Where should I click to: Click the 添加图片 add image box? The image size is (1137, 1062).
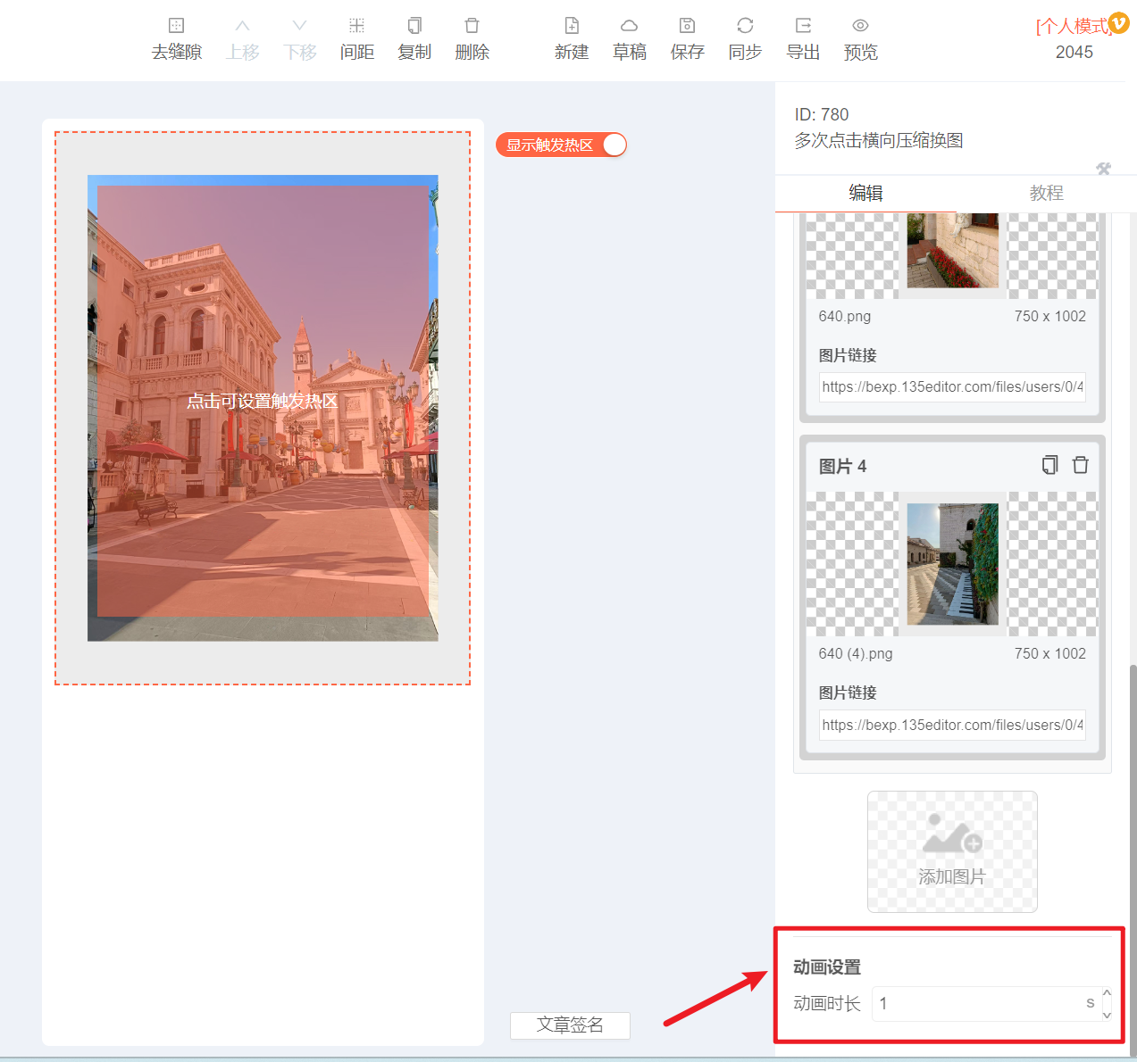pos(952,851)
